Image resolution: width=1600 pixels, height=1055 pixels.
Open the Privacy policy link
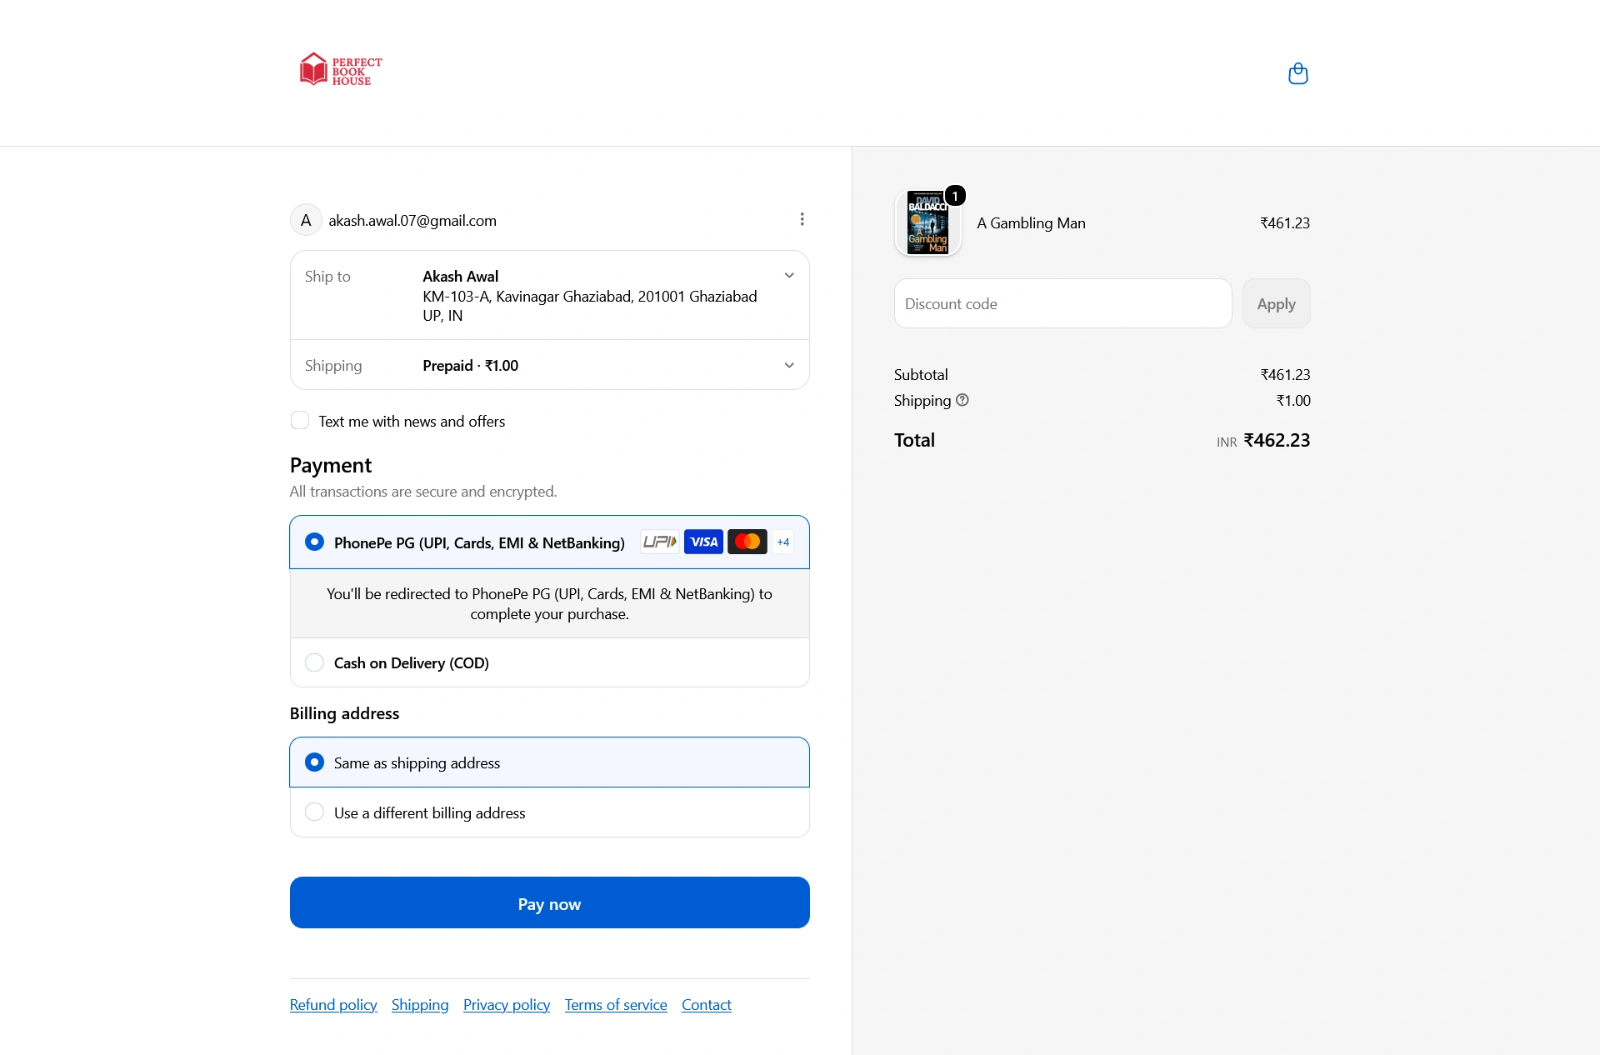(x=507, y=1004)
